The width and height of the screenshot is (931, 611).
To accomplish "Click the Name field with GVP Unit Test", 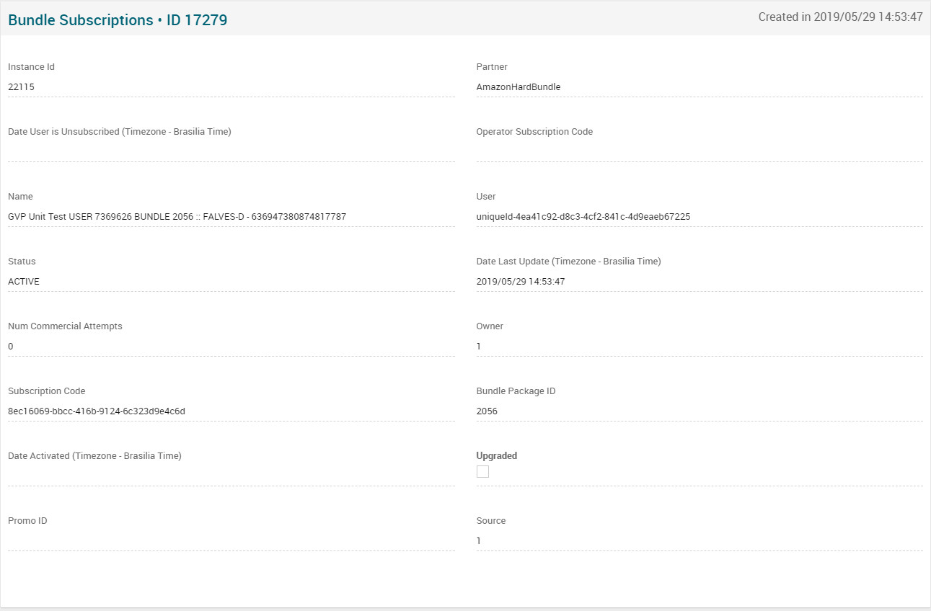I will pos(231,216).
